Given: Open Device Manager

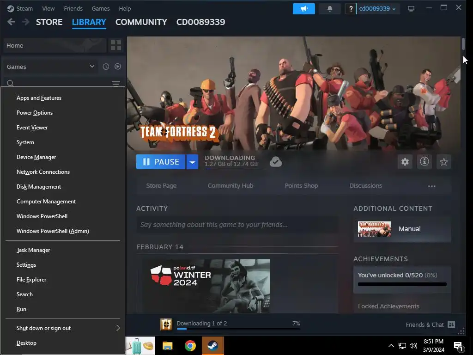Looking at the screenshot, I should click(x=63, y=157).
